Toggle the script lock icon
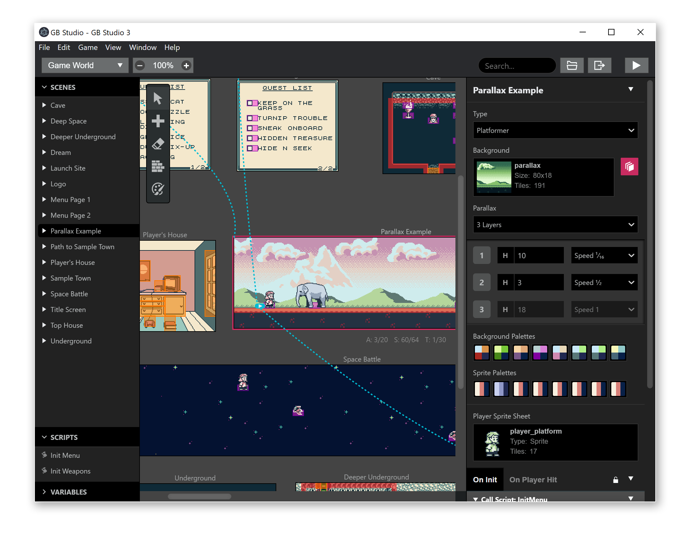This screenshot has width=699, height=548. tap(615, 480)
